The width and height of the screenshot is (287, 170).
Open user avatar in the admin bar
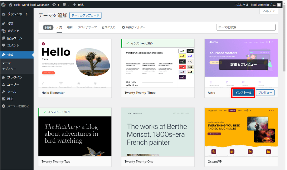pos(279,5)
